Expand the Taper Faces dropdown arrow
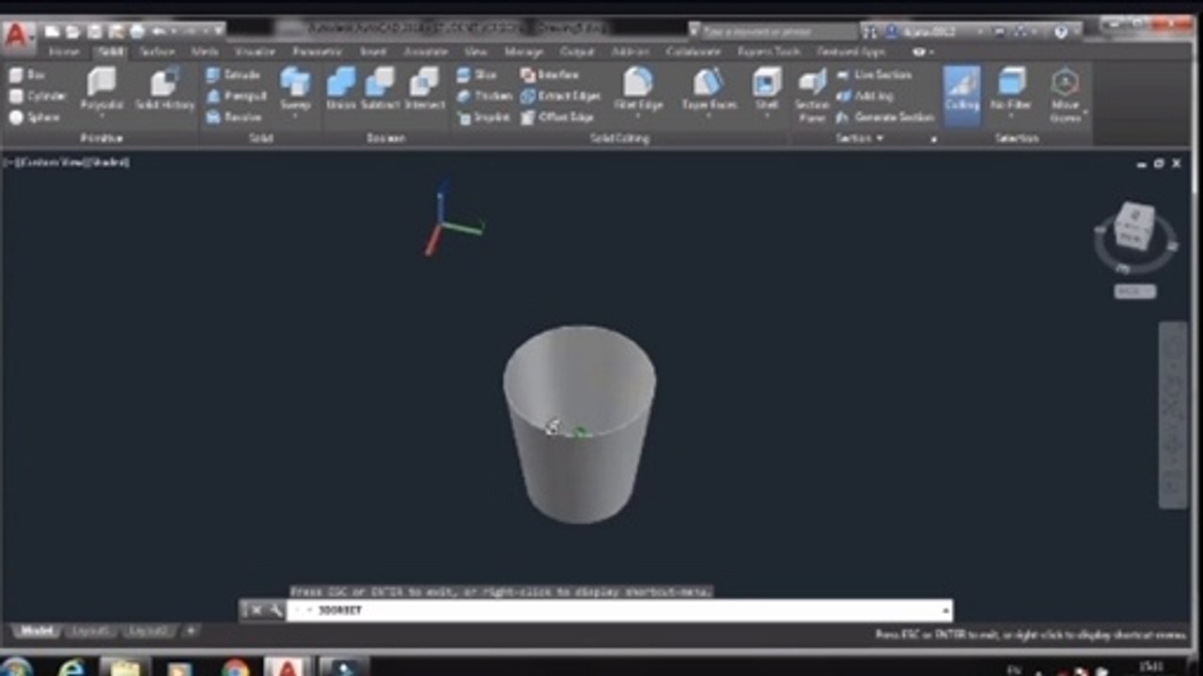Viewport: 1203px width, 676px height. (709, 117)
